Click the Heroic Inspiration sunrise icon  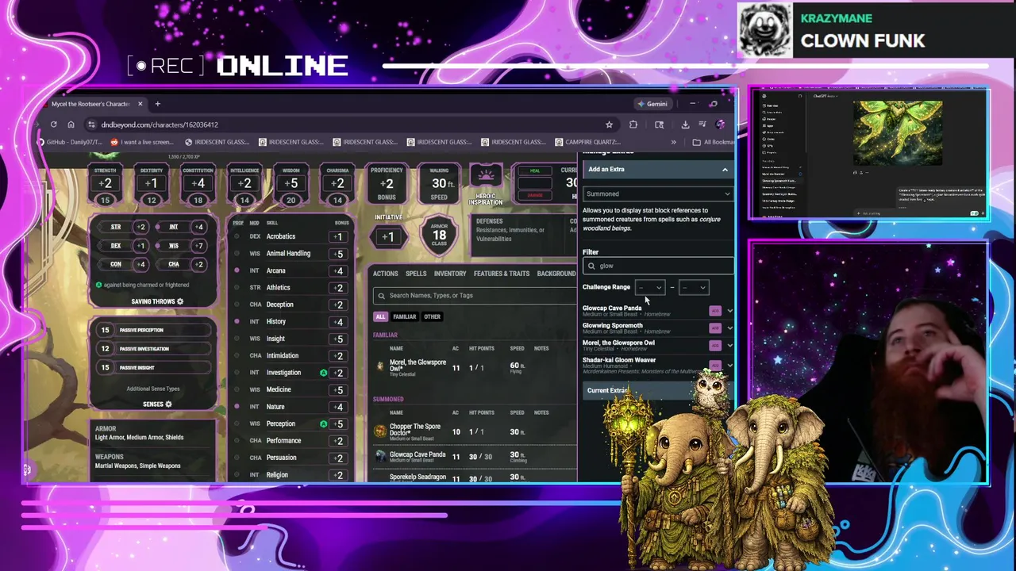[486, 175]
